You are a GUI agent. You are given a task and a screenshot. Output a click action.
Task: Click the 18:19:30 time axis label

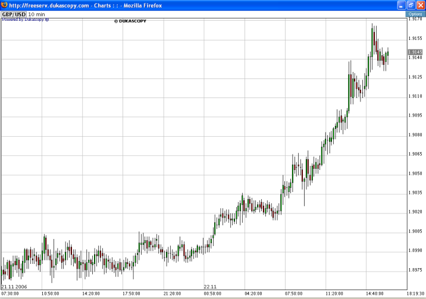point(415,294)
